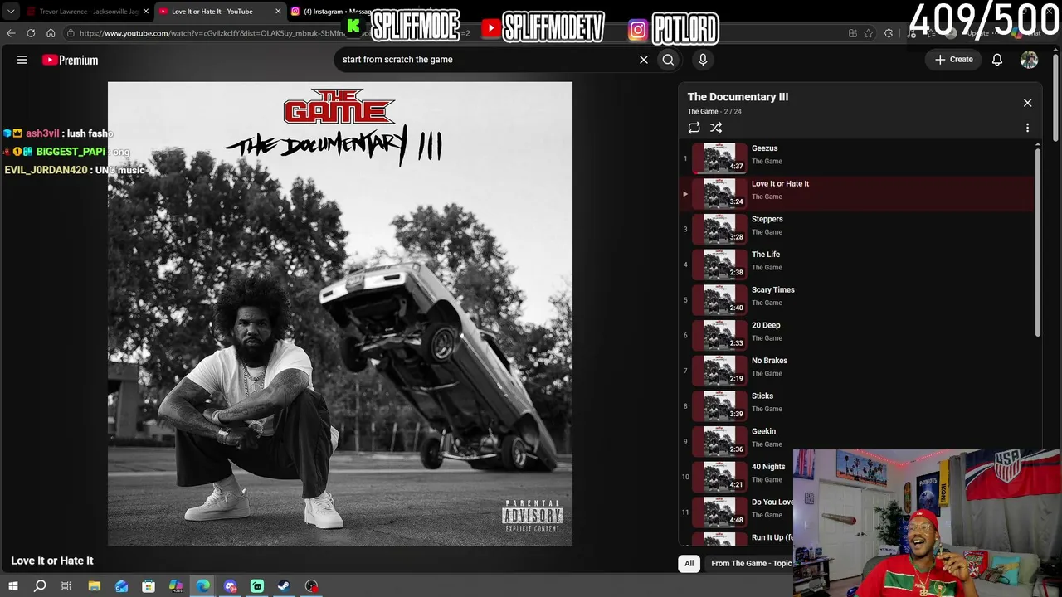
Task: Bookmark this page with the star
Action: pyautogui.click(x=869, y=33)
